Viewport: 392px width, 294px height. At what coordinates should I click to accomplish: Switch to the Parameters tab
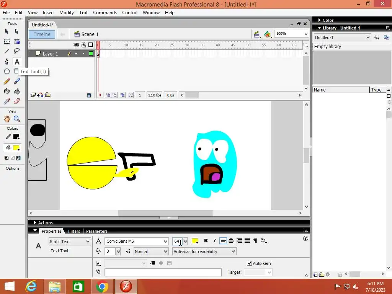tap(97, 231)
